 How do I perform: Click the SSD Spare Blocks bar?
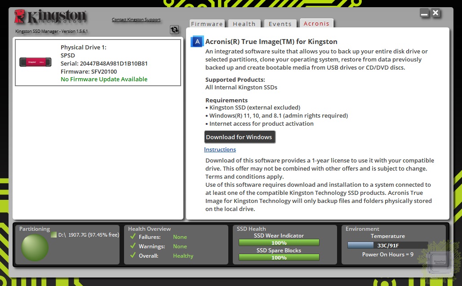click(279, 258)
